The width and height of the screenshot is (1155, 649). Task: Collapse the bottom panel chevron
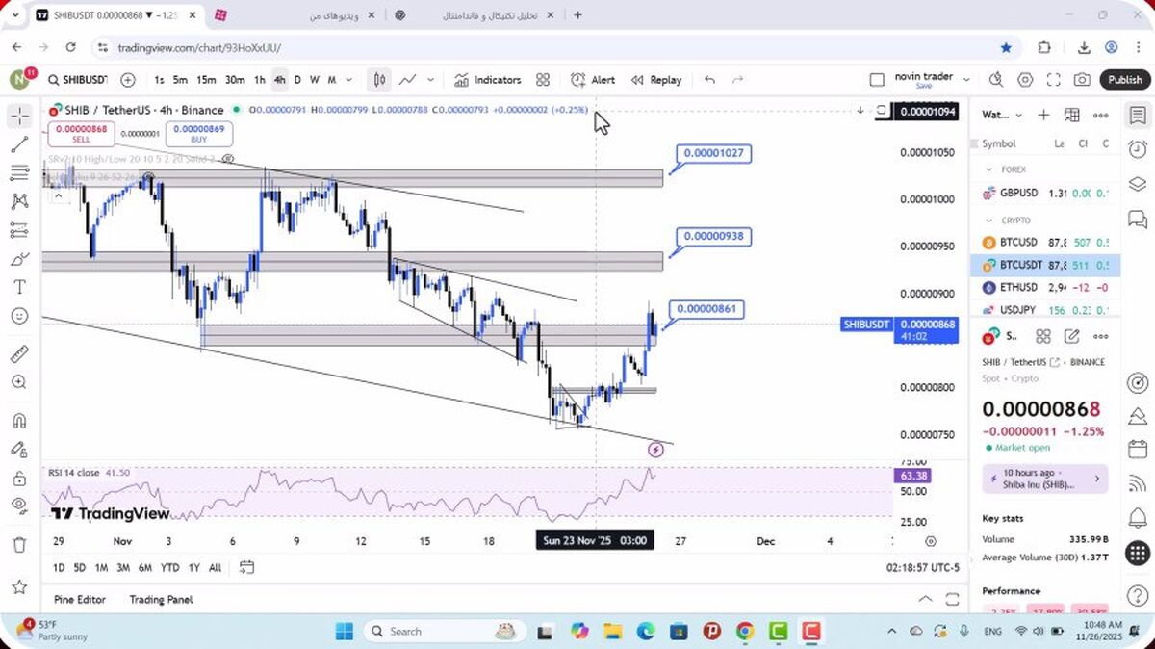[x=925, y=599]
